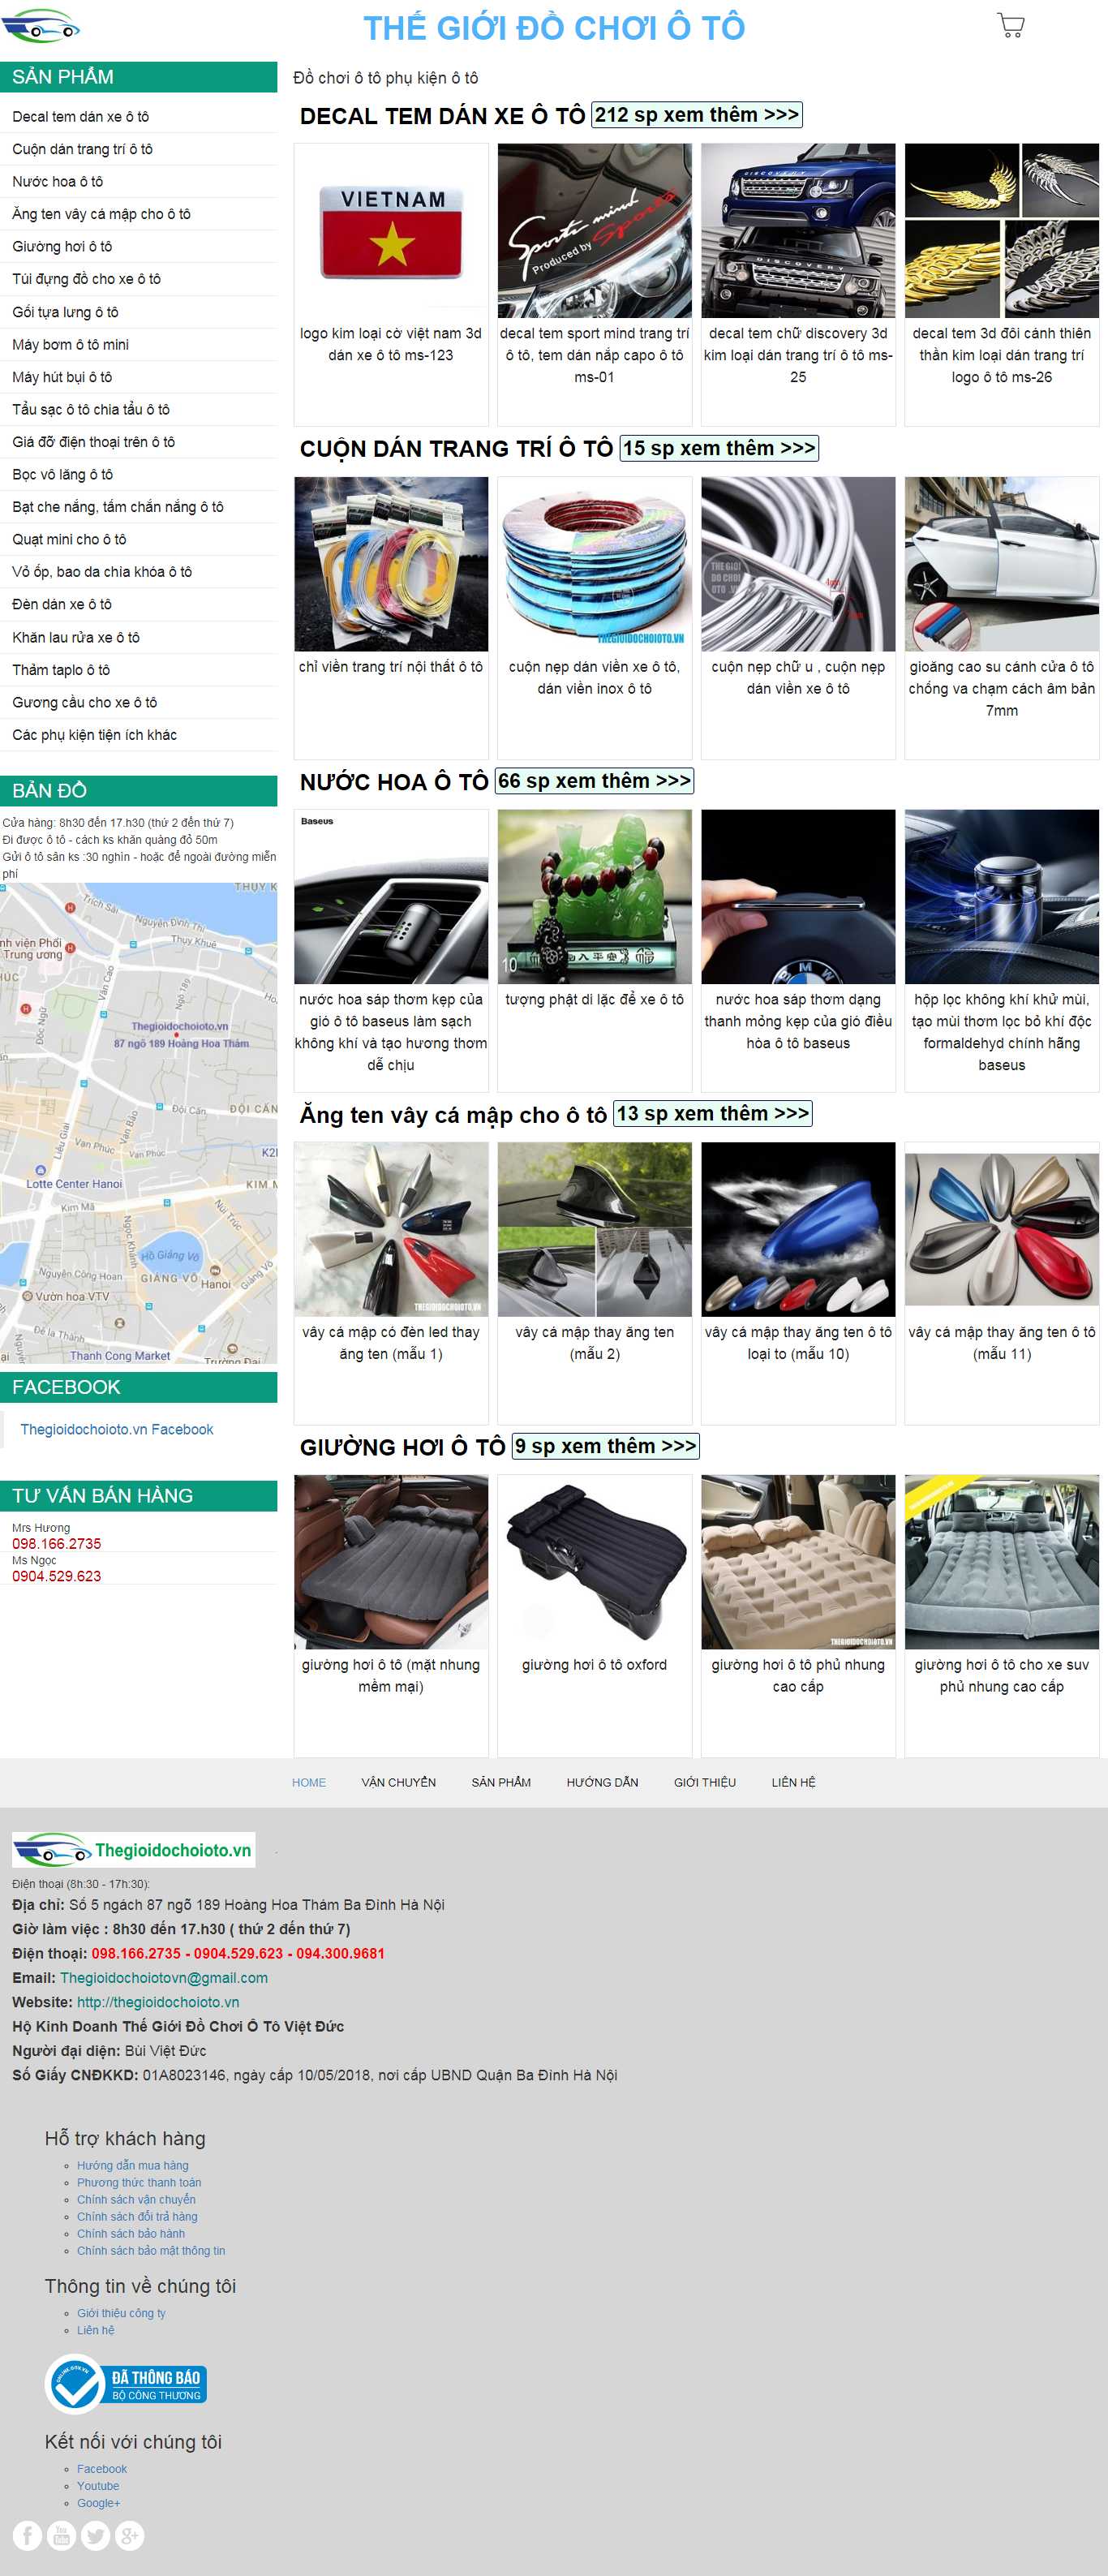The image size is (1108, 2576).
Task: Open the Facebook round social icon
Action: click(27, 2535)
